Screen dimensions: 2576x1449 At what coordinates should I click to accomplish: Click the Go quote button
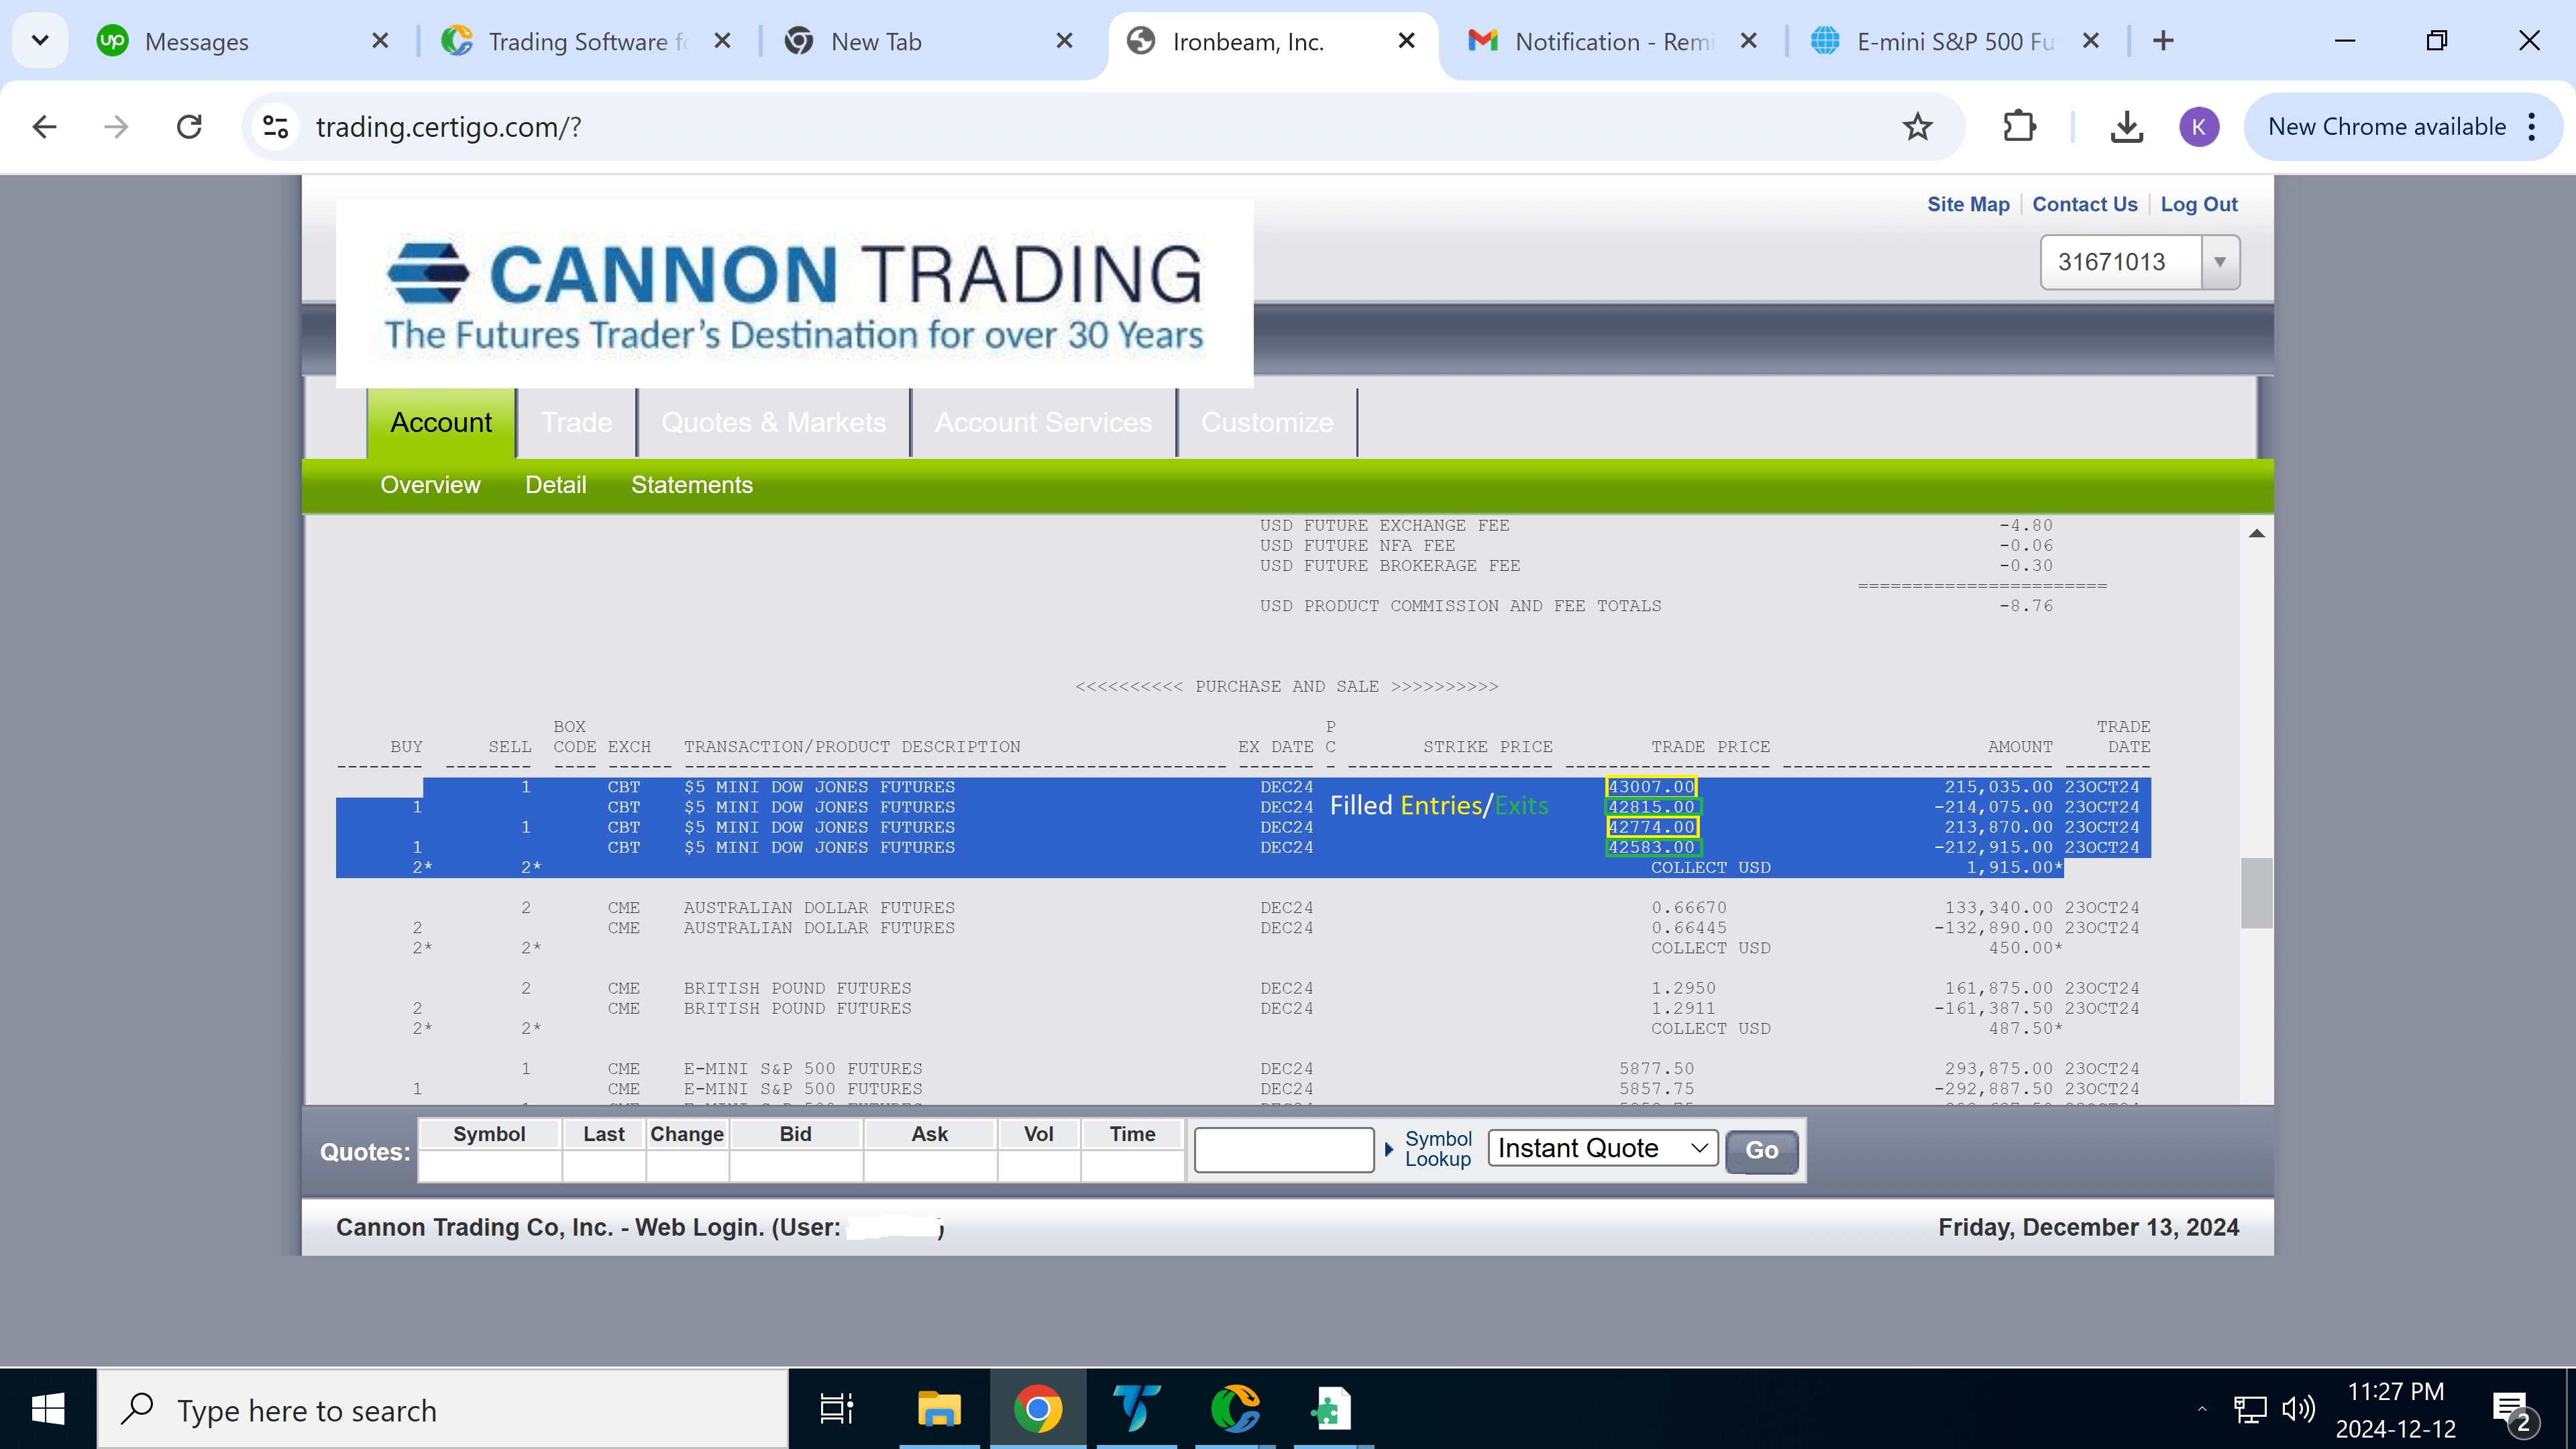click(x=1761, y=1150)
